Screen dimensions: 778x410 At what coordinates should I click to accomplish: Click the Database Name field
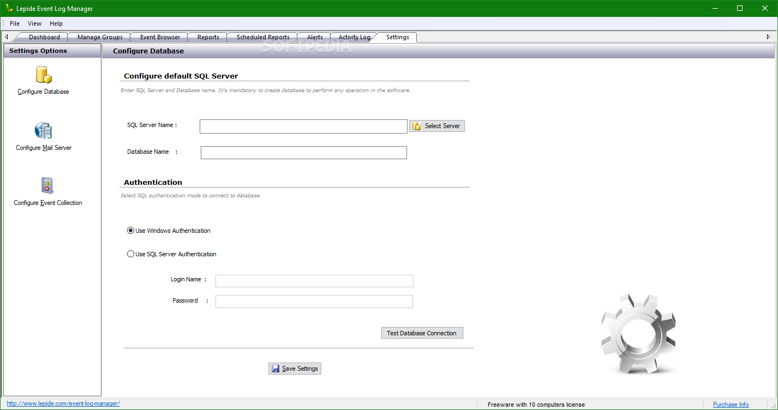point(304,153)
